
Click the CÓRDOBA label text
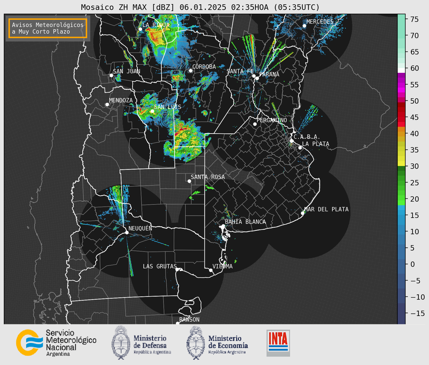(x=204, y=67)
